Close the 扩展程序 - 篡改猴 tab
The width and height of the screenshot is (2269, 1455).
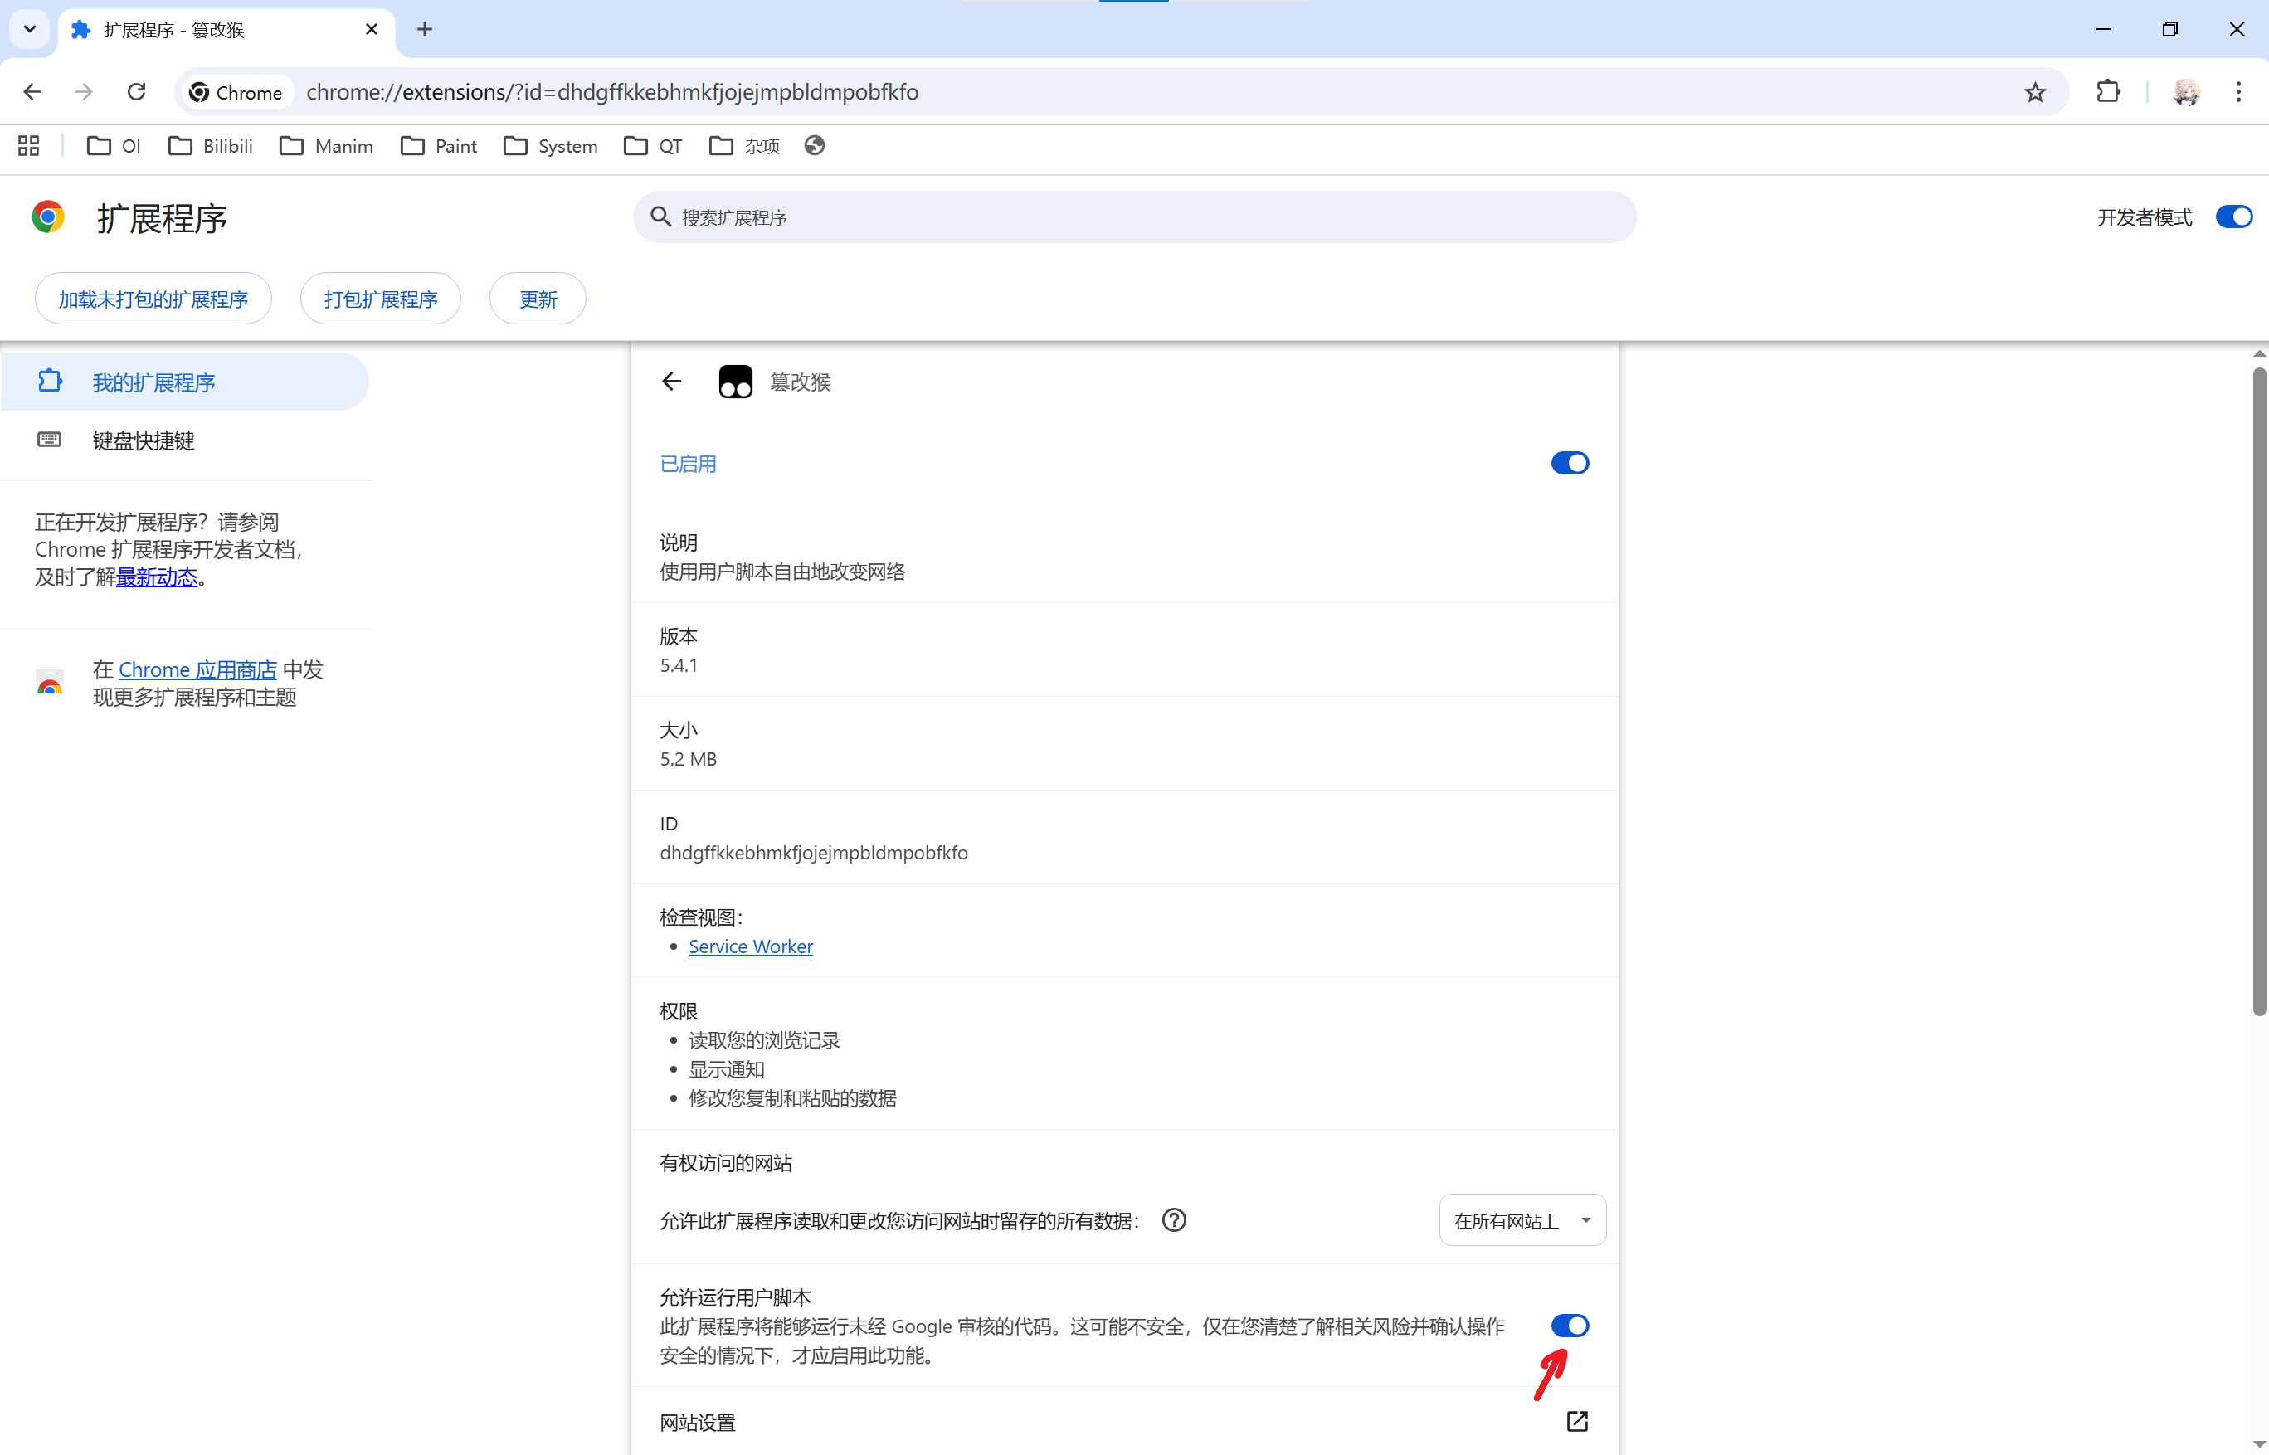pos(371,29)
